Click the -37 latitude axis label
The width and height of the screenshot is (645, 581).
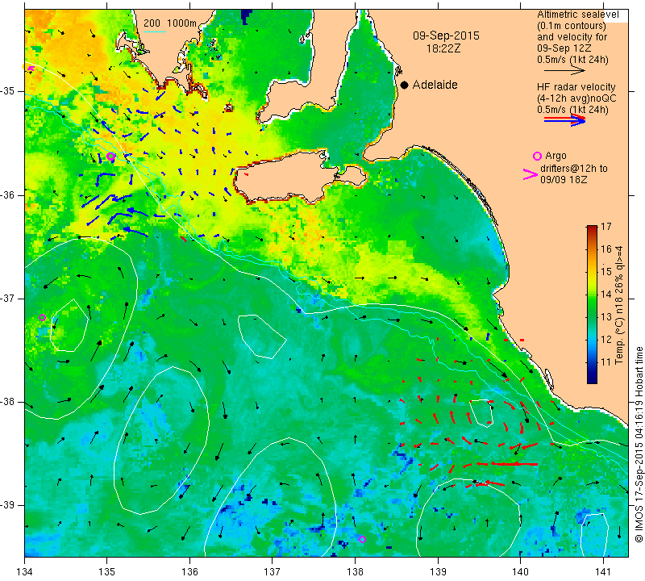click(x=8, y=298)
